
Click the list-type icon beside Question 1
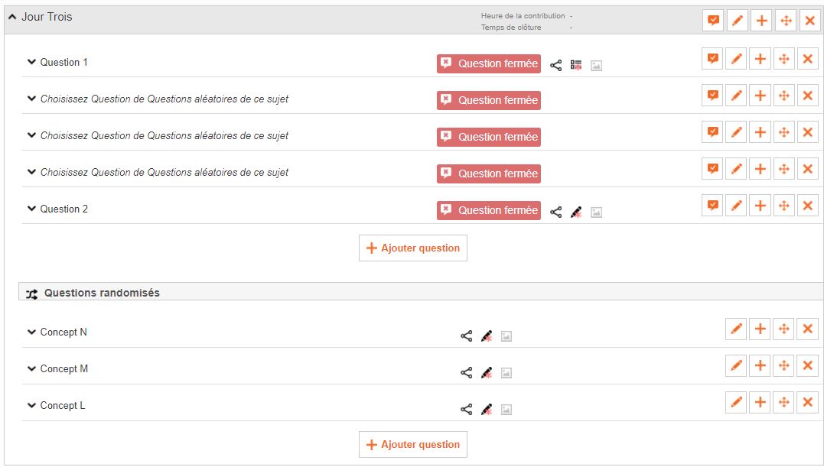pyautogui.click(x=576, y=66)
